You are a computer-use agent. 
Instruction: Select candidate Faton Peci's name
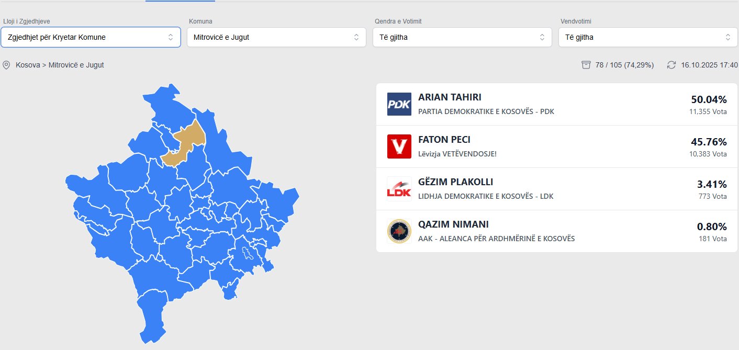click(x=444, y=140)
